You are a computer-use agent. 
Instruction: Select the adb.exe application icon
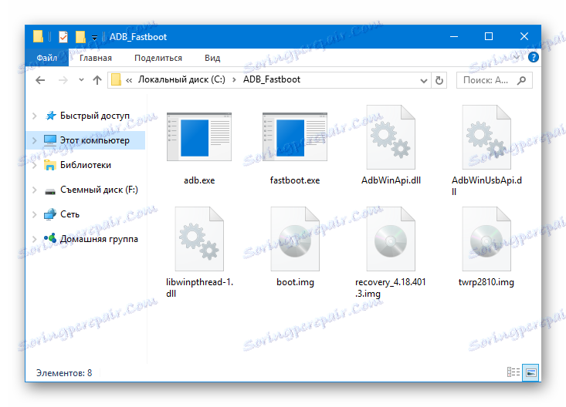point(199,136)
